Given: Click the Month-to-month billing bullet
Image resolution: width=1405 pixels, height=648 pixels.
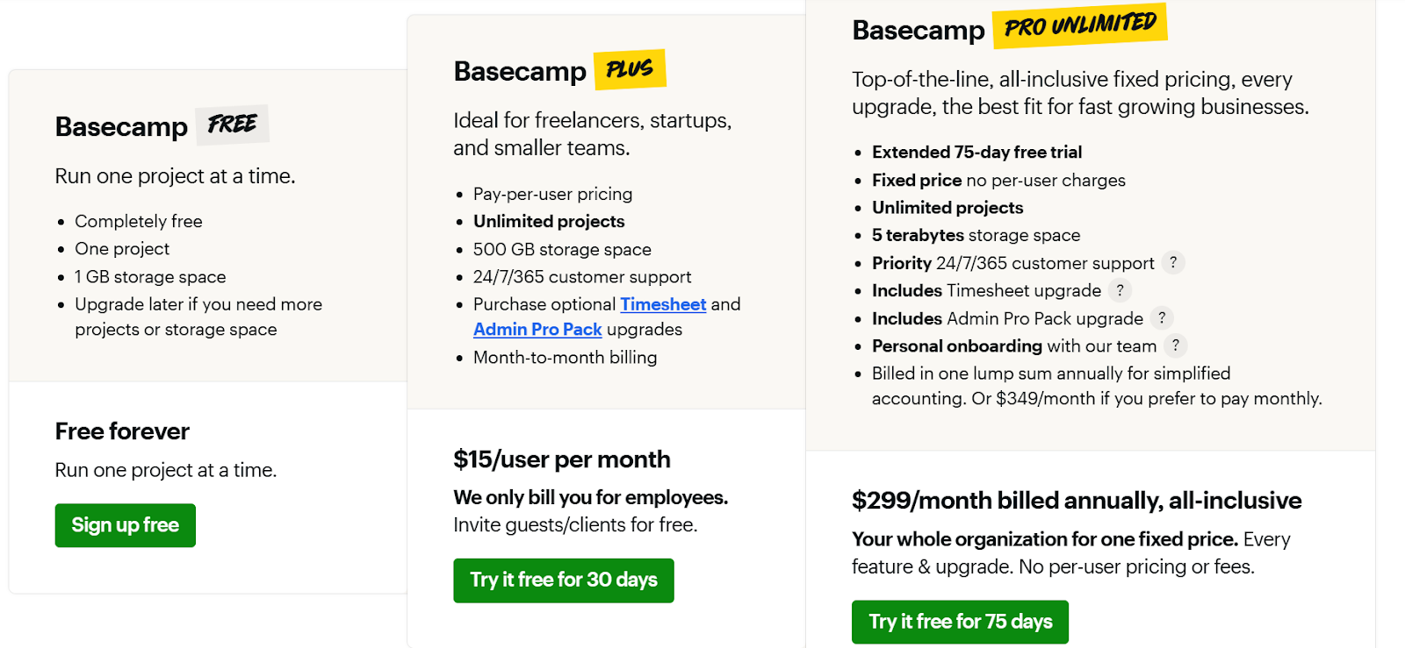Looking at the screenshot, I should 565,358.
